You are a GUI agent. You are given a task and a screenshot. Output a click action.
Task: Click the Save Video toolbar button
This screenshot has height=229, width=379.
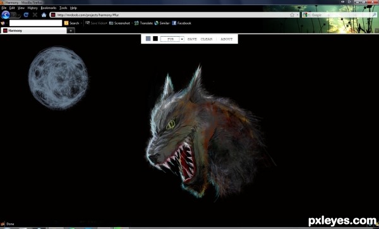pos(96,23)
